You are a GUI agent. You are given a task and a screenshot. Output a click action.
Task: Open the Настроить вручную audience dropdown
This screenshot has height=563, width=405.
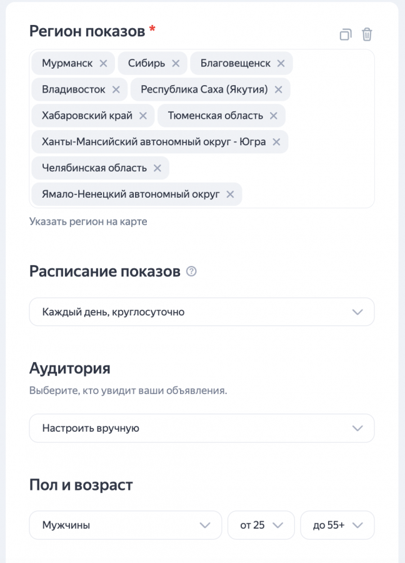coord(202,429)
